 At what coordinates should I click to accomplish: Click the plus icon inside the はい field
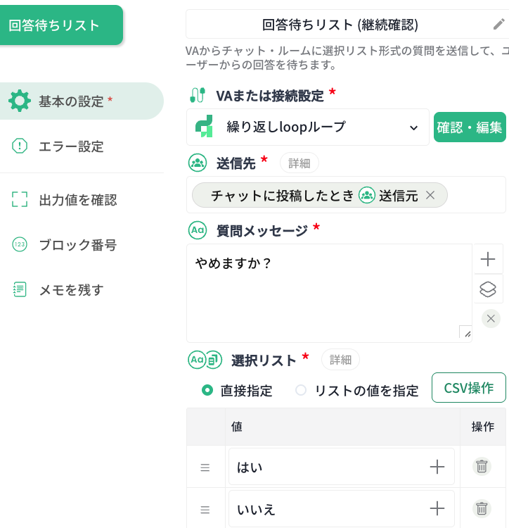437,466
